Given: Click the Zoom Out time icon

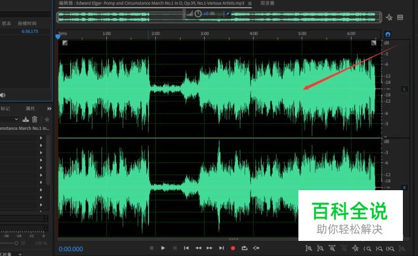Looking at the screenshot, I should click(344, 249).
